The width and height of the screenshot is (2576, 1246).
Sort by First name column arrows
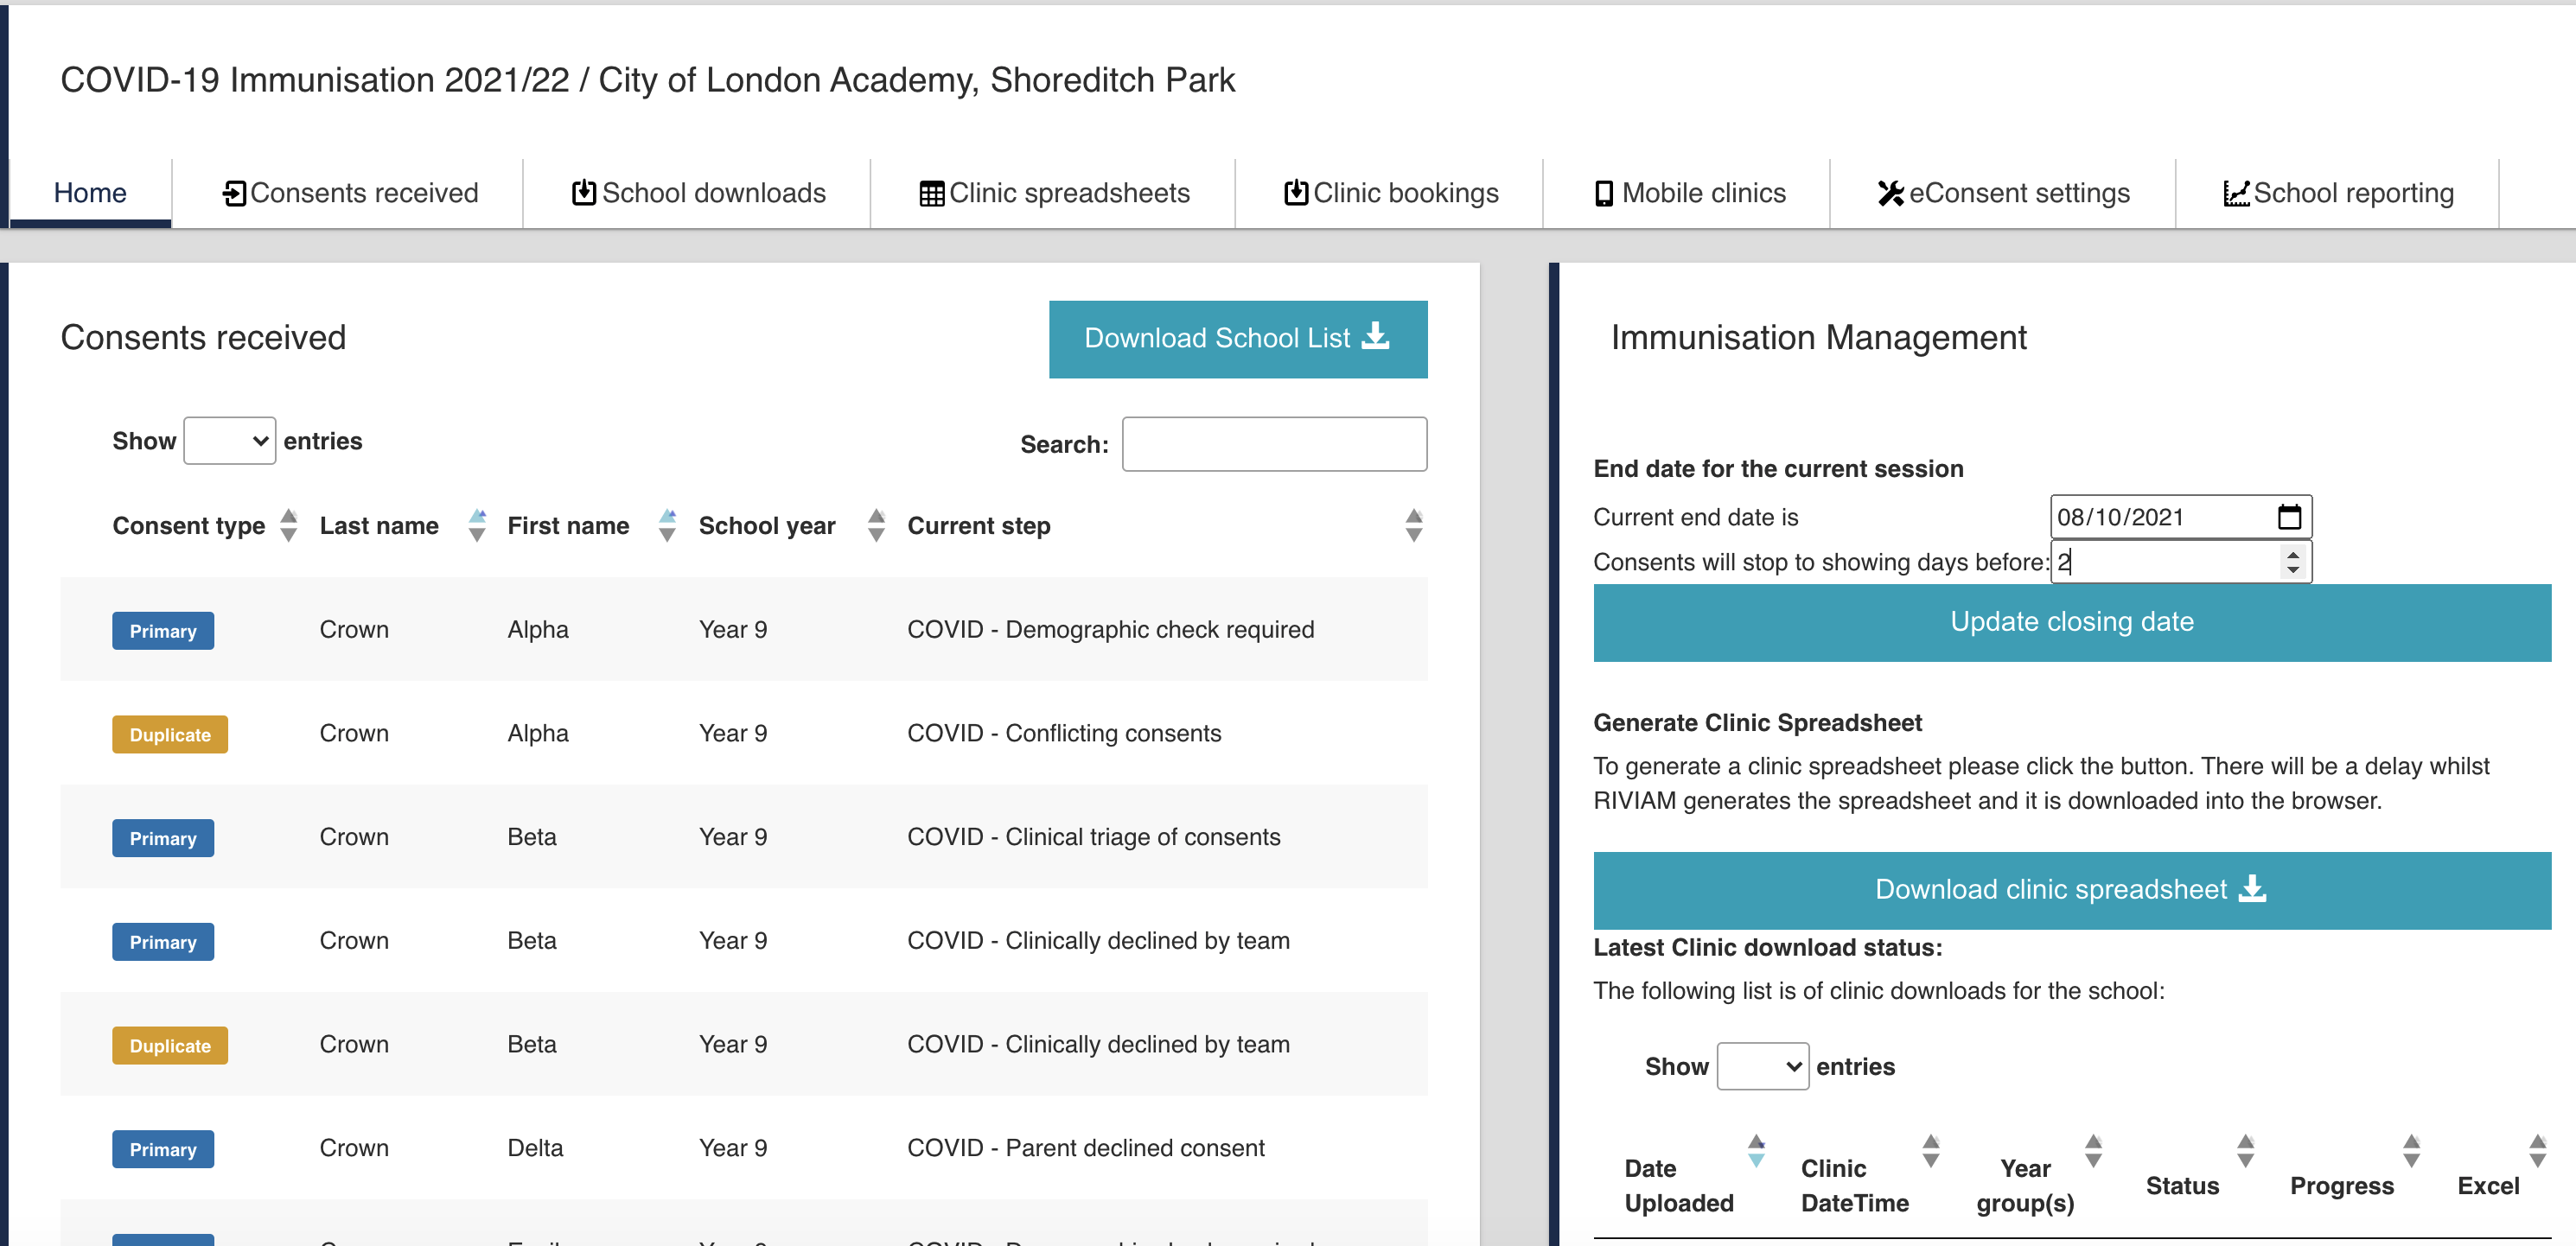[x=667, y=524]
